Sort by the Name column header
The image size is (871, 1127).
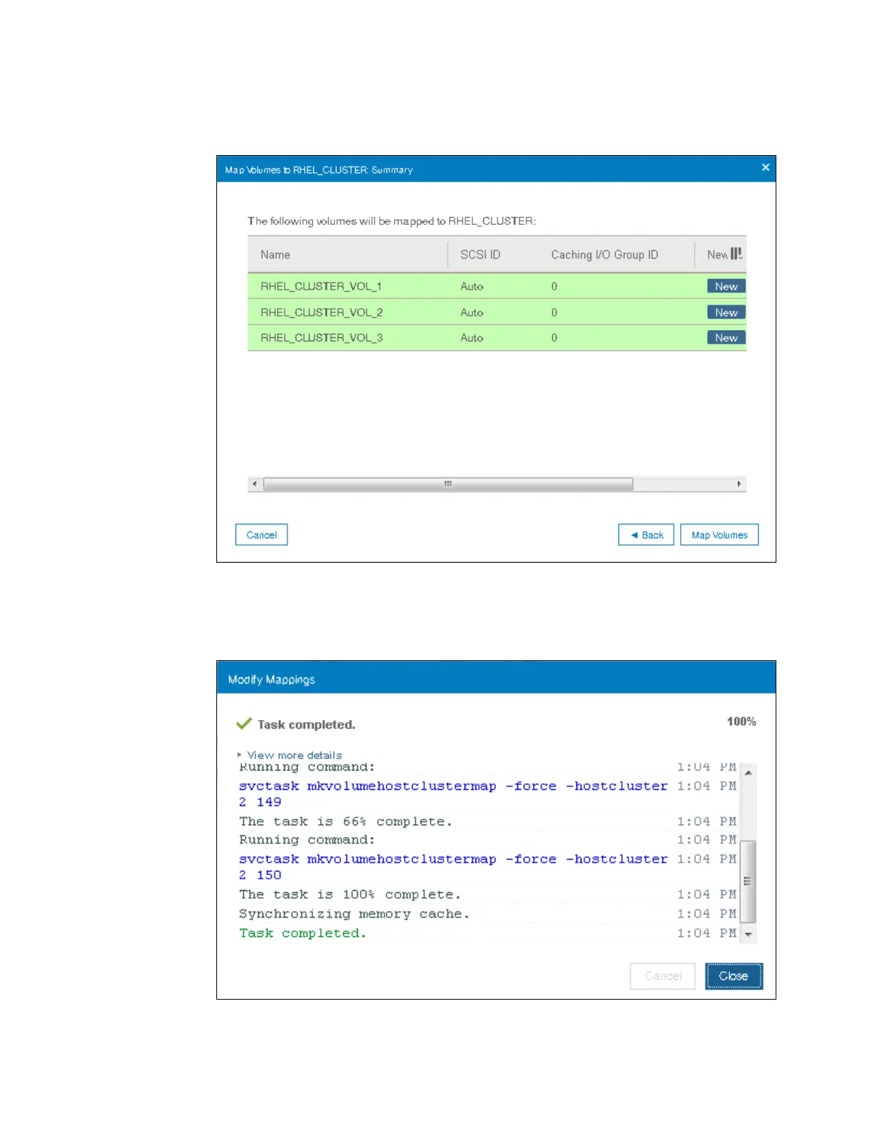(x=275, y=255)
